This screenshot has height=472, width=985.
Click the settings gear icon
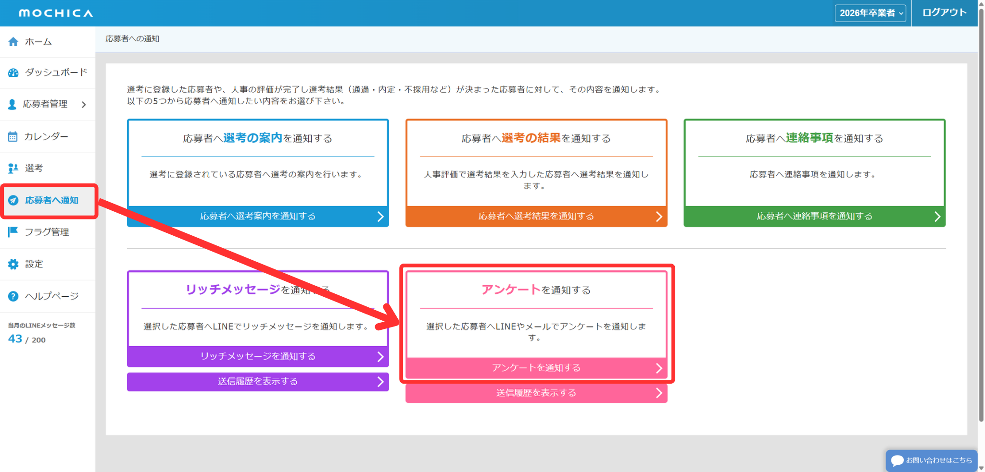coord(13,264)
